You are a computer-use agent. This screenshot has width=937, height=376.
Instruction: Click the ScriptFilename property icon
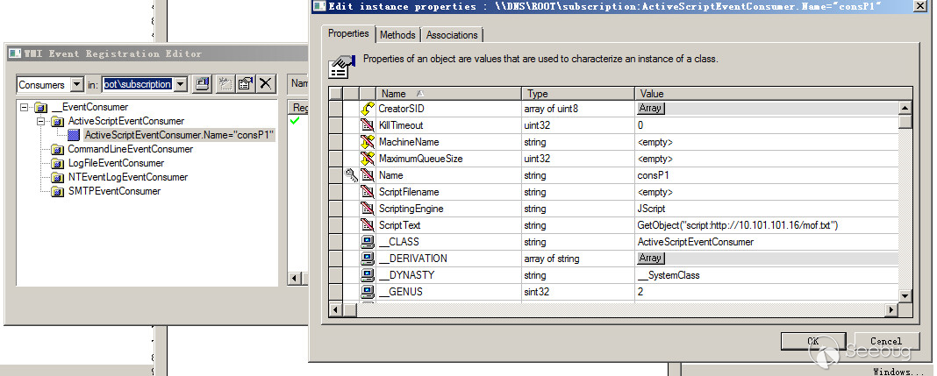368,192
